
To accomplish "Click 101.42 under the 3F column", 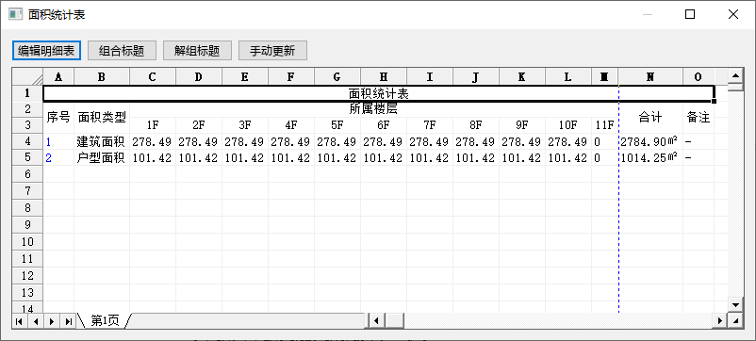I will (245, 157).
